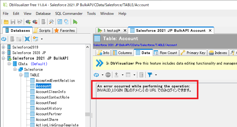Collapse the Salesforce schema node
237x127 pixels.
(15, 69)
